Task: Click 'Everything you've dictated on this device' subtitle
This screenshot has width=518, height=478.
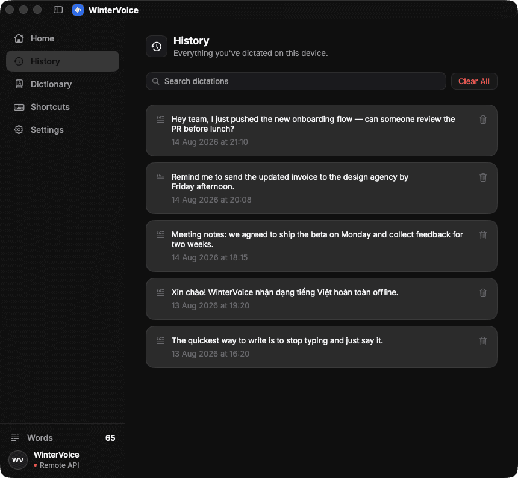Action: 251,53
